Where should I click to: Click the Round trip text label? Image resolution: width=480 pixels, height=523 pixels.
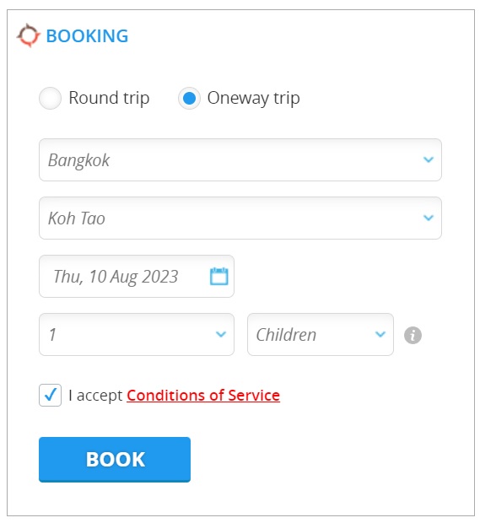coord(109,98)
